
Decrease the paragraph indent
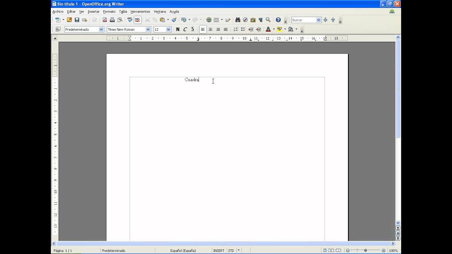(x=251, y=29)
